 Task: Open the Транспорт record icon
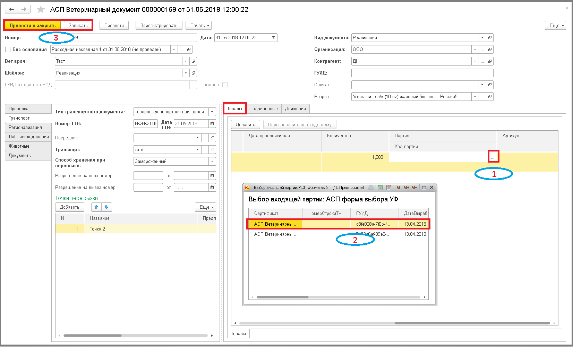click(x=212, y=149)
